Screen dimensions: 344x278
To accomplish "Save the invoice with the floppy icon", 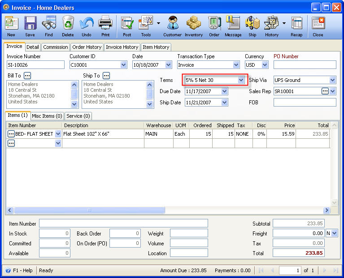I will (x=30, y=26).
